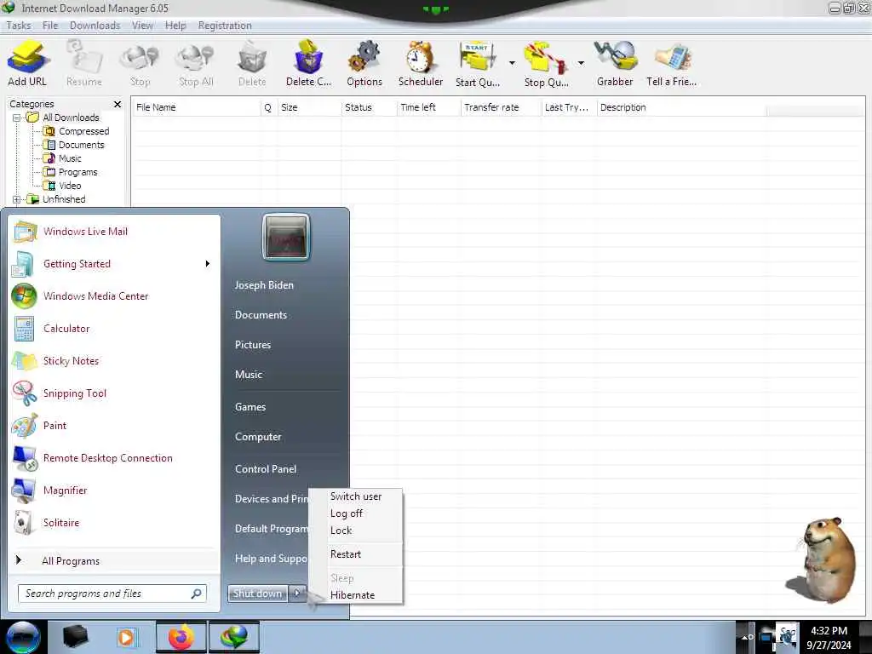Viewport: 872px width, 654px height.
Task: Launch Windows Media Center
Action: (x=114, y=296)
